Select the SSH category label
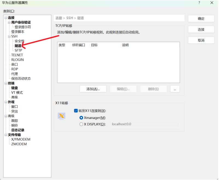The height and width of the screenshot is (181, 219). pyautogui.click(x=15, y=37)
